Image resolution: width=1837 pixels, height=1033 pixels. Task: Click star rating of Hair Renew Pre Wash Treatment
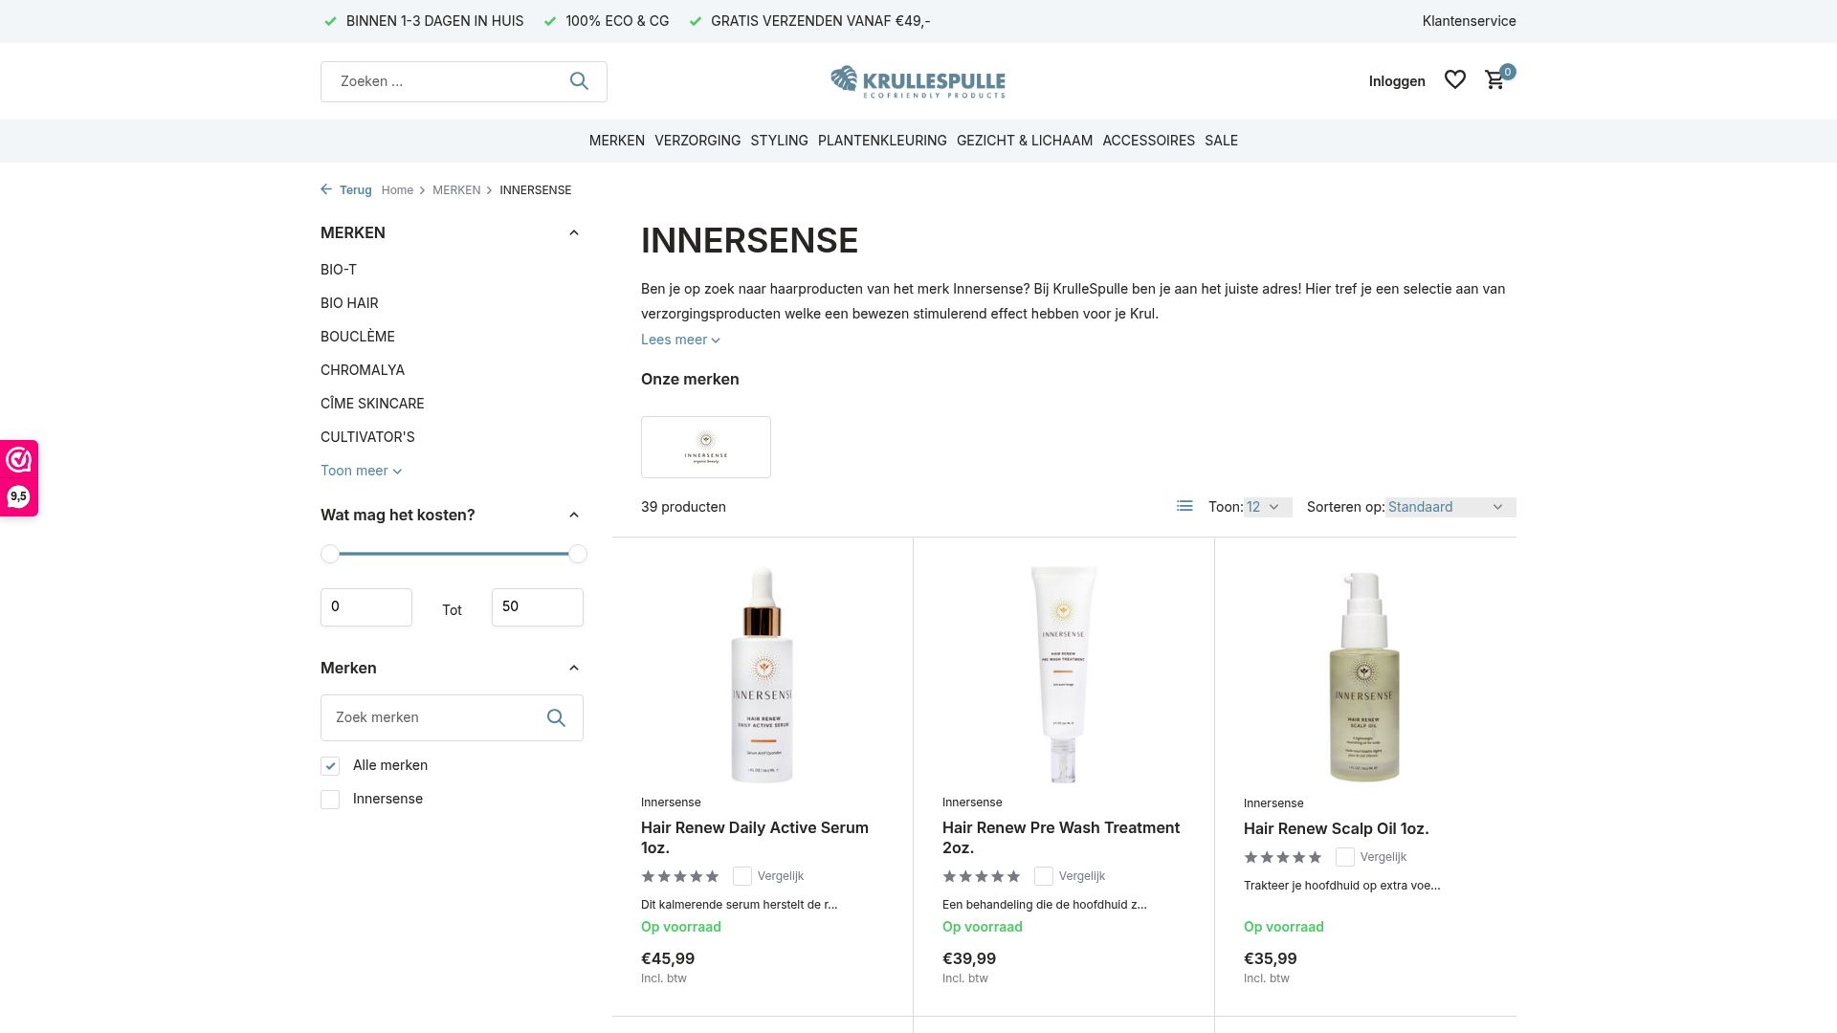982,876
